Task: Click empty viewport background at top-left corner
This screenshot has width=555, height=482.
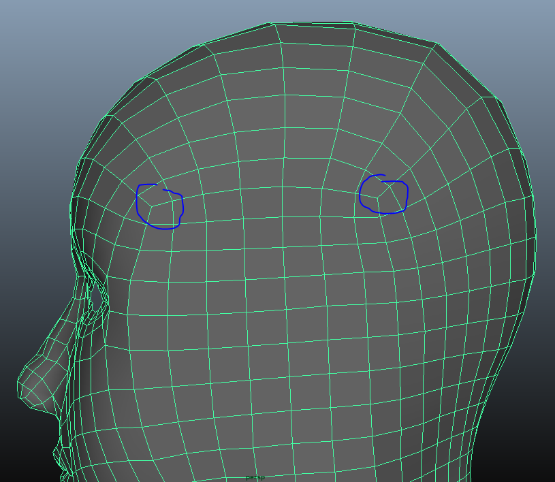Action: (27, 27)
